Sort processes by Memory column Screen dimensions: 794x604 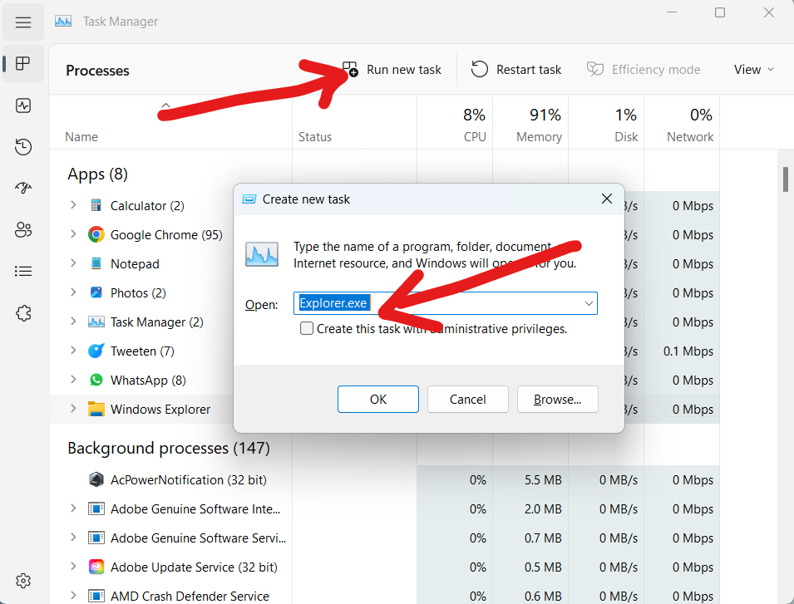[530, 123]
